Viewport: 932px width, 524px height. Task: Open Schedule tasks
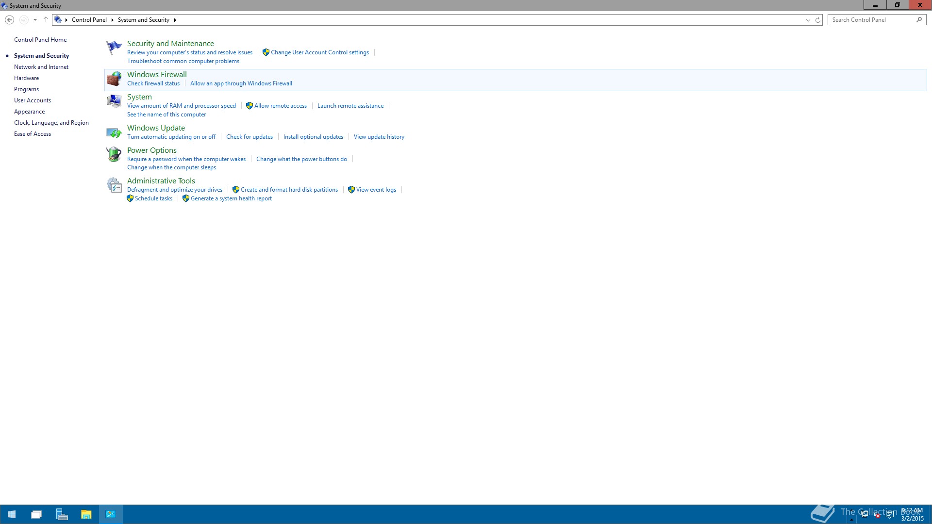click(x=153, y=198)
